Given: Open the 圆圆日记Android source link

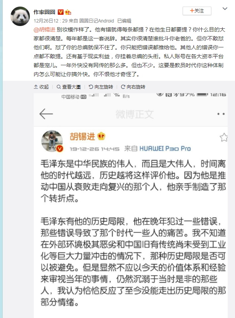Looking at the screenshot, I should tap(97, 21).
